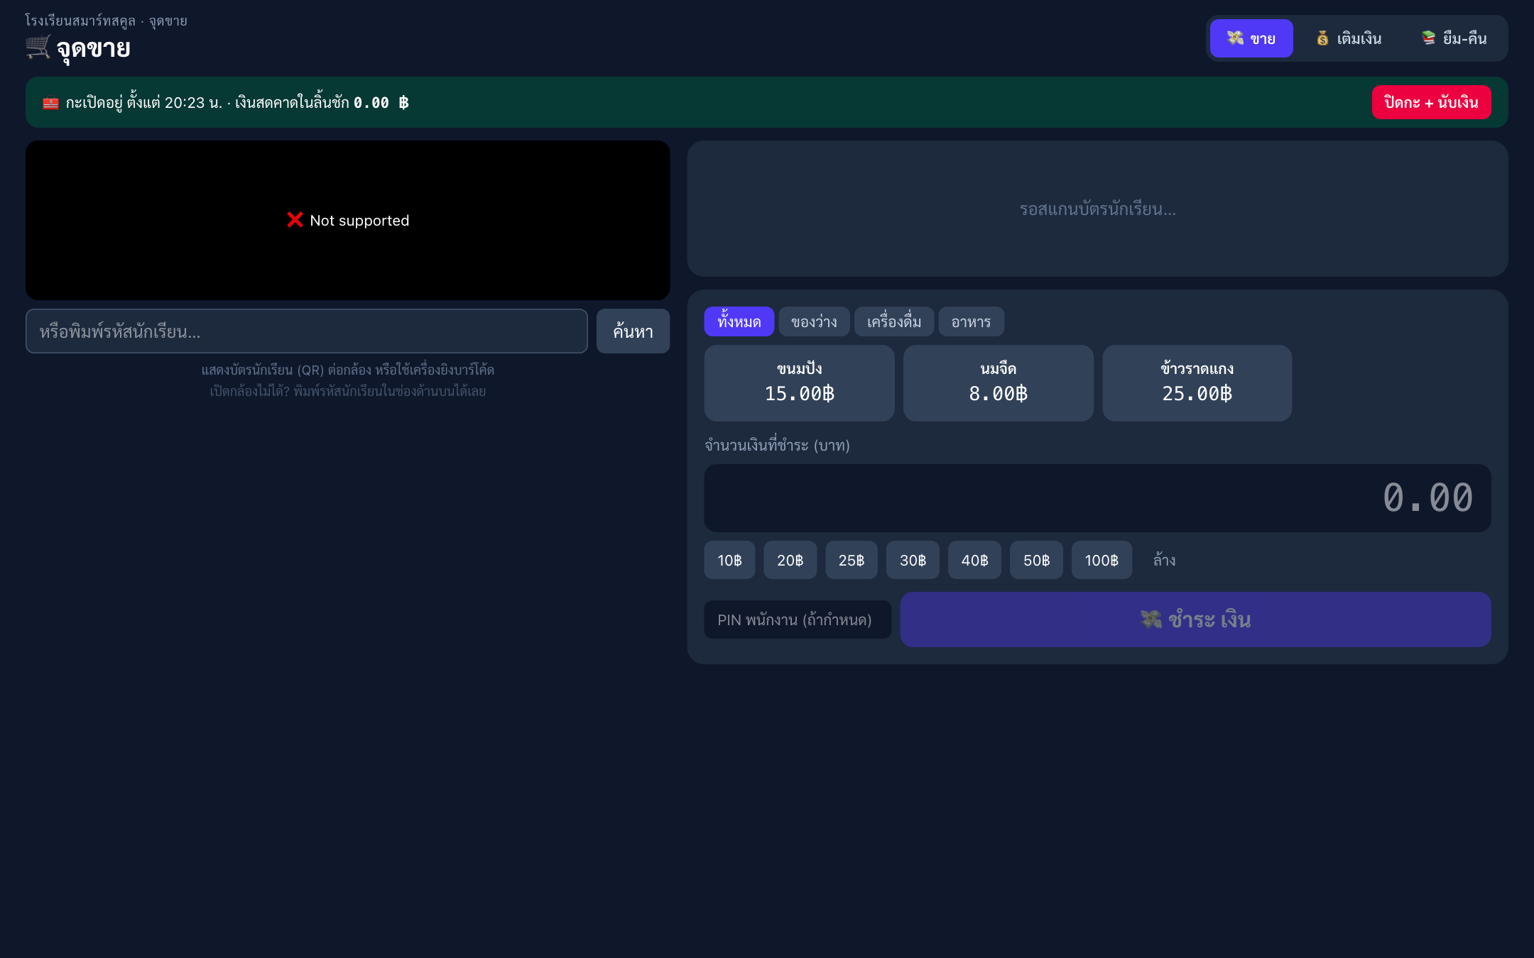1534x958 pixels.
Task: Click the black camera scanner preview area
Action: point(348,220)
